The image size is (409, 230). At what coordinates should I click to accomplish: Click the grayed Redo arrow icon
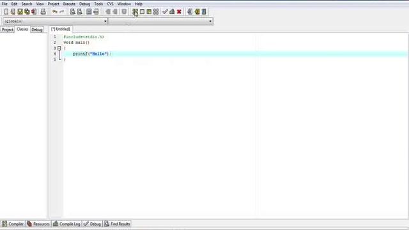point(62,11)
